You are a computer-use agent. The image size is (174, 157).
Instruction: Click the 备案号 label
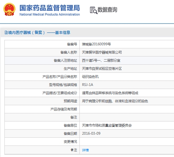[72, 44]
